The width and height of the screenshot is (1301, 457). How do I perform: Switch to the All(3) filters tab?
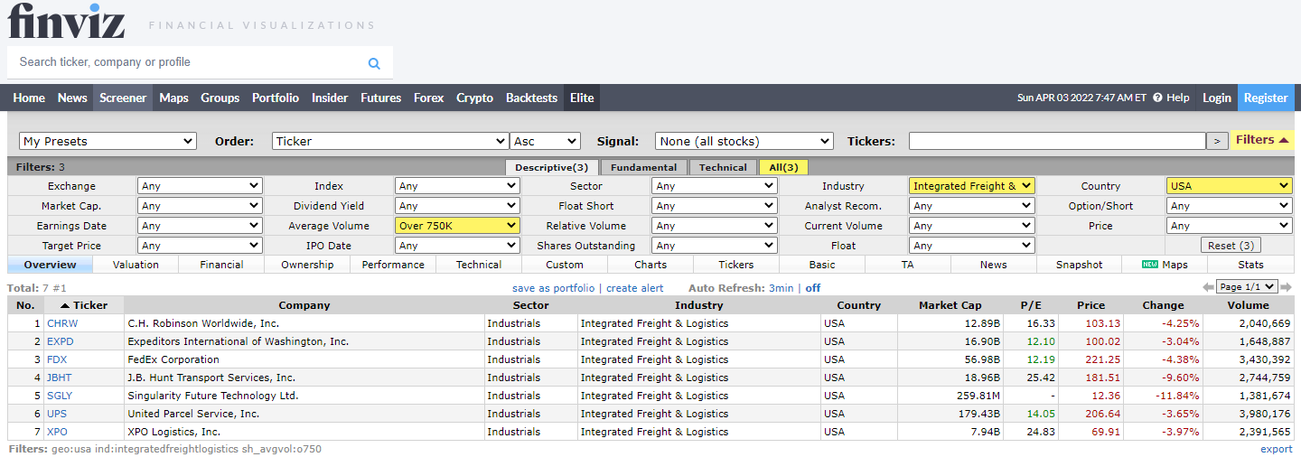click(783, 167)
